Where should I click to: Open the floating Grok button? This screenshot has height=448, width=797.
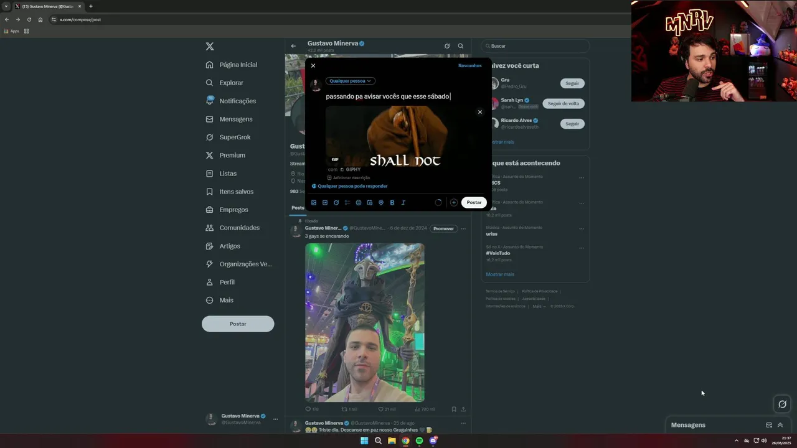tap(783, 404)
